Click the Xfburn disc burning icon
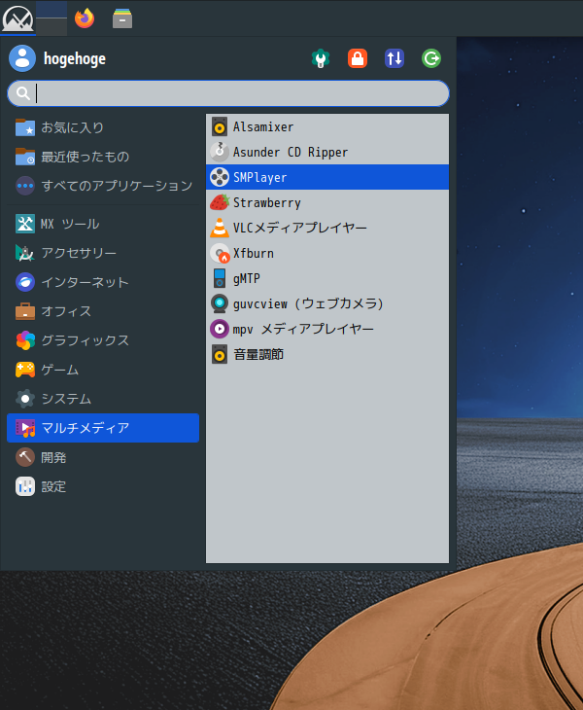The height and width of the screenshot is (710, 583). [220, 253]
